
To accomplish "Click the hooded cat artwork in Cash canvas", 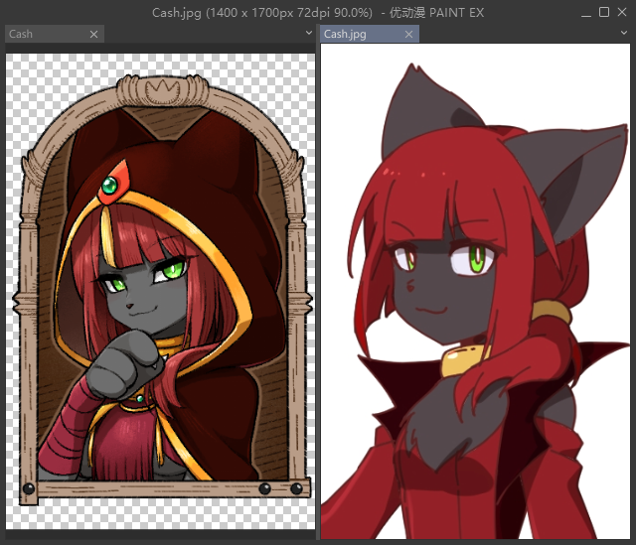I will pos(162,290).
